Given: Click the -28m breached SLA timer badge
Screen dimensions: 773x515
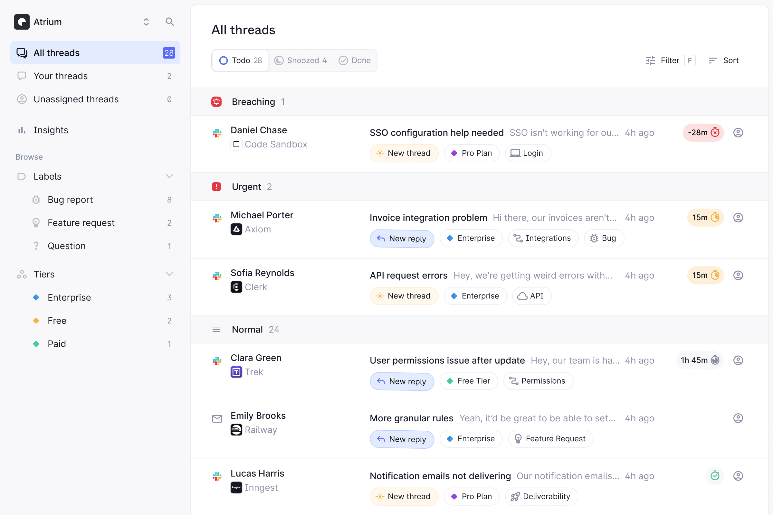Looking at the screenshot, I should tap(703, 133).
